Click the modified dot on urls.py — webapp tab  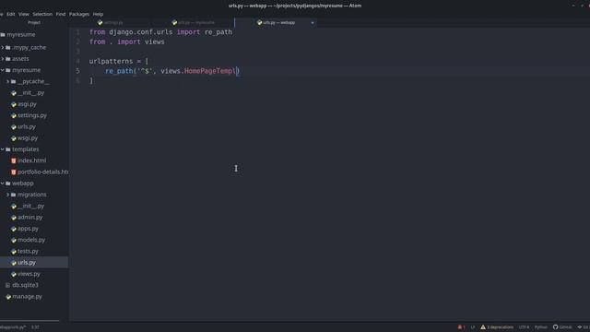313,23
